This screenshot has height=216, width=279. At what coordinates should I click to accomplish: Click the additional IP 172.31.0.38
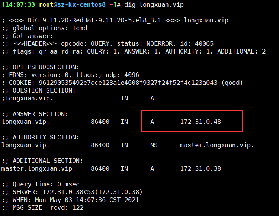pyautogui.click(x=201, y=169)
